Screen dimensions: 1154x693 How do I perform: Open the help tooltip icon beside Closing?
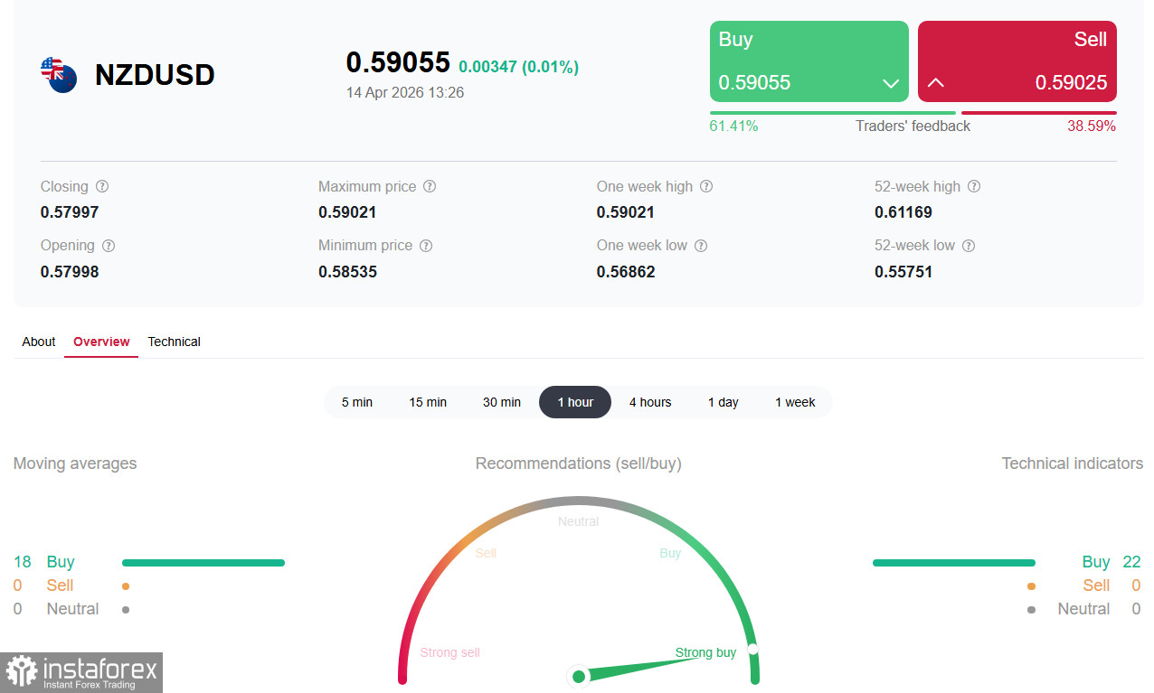click(x=102, y=186)
